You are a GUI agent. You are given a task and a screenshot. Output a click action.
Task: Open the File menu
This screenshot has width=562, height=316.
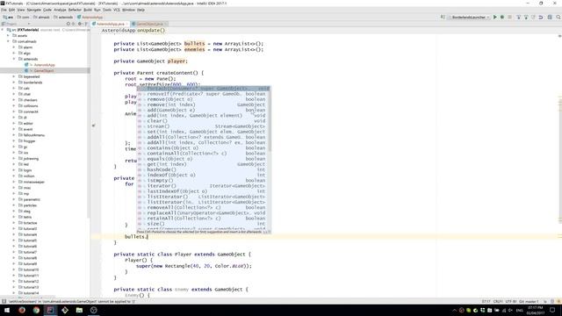tap(4, 10)
